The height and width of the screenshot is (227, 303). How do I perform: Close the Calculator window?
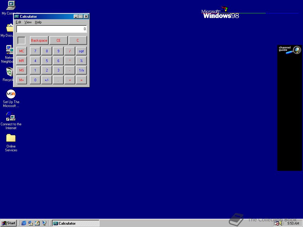coord(86,17)
